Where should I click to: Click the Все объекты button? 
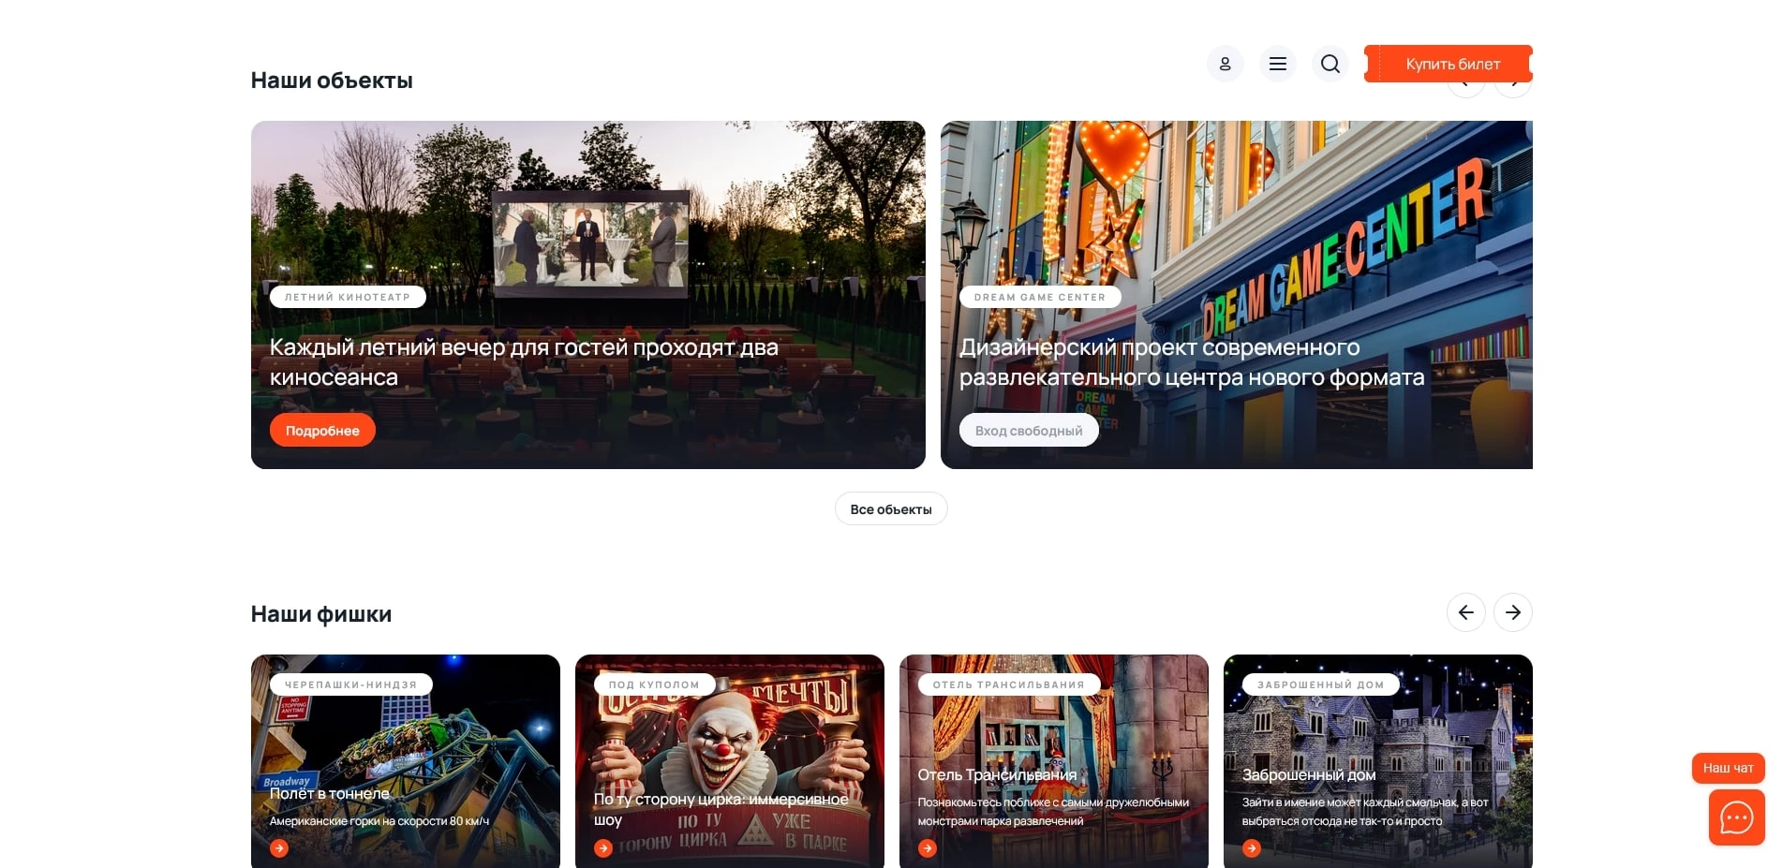tap(890, 509)
